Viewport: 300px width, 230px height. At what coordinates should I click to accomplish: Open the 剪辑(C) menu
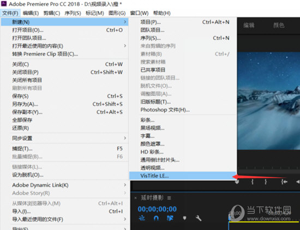coord(52,13)
